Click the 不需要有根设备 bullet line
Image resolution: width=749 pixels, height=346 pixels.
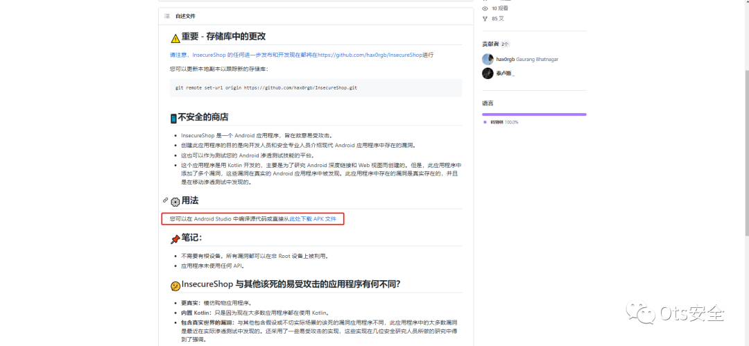pyautogui.click(x=254, y=256)
